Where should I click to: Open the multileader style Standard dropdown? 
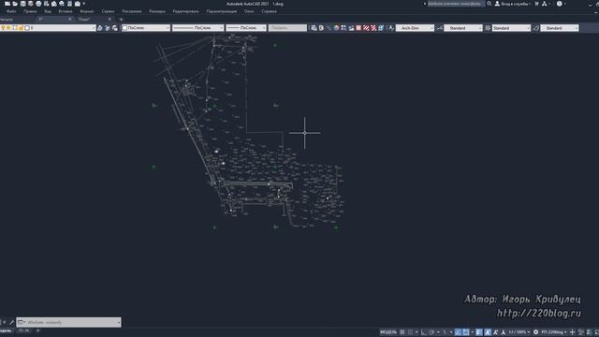click(560, 28)
